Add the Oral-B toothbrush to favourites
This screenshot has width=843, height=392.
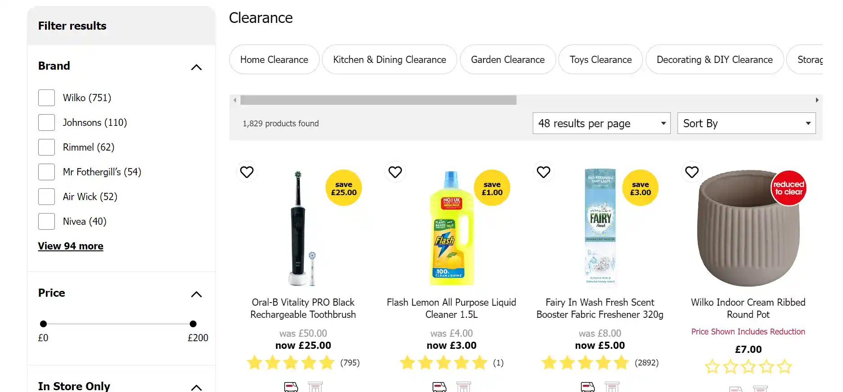[246, 172]
